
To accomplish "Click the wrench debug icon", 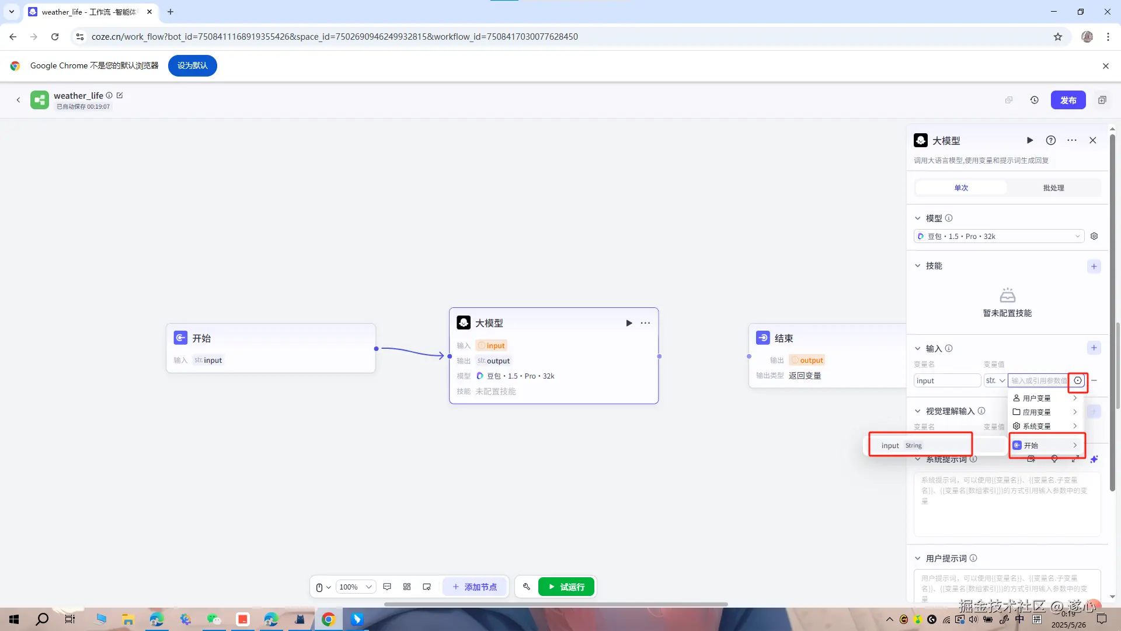I will point(526,587).
